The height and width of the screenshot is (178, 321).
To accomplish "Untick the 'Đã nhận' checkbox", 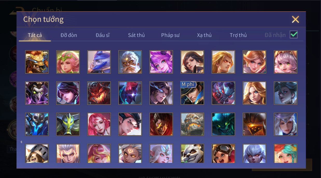I will (294, 35).
